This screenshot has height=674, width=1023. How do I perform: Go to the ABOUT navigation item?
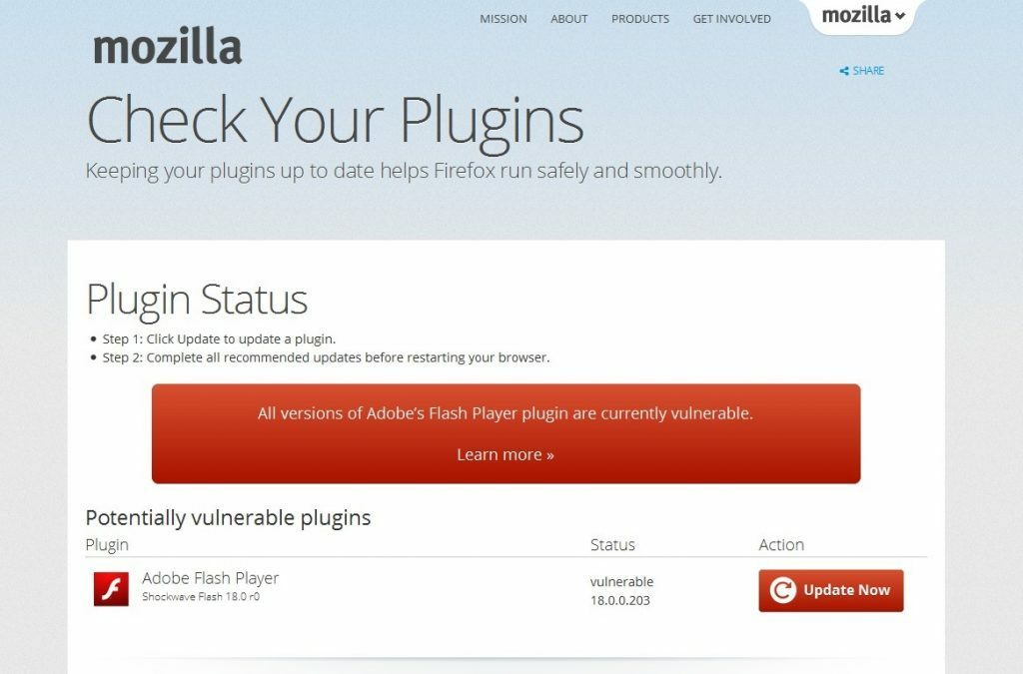569,19
